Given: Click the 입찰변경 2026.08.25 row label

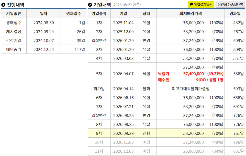Looking at the screenshot, I should point(99,115).
